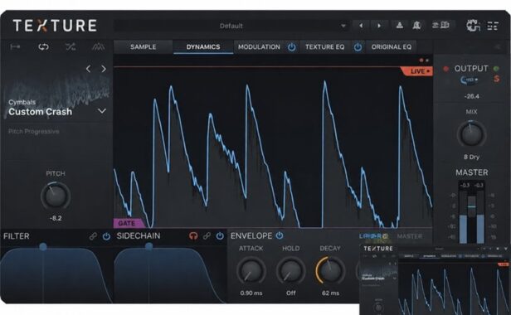511x315 pixels.
Task: Switch to the MODULATION tab
Action: point(259,47)
